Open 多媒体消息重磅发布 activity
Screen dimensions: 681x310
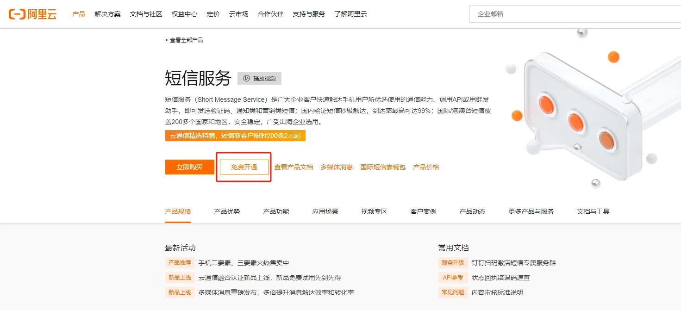[x=276, y=292]
